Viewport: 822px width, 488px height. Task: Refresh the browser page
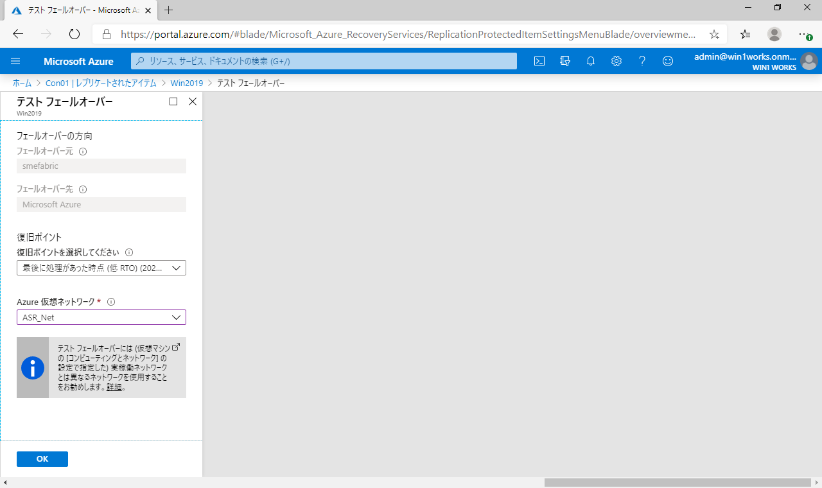pyautogui.click(x=74, y=34)
